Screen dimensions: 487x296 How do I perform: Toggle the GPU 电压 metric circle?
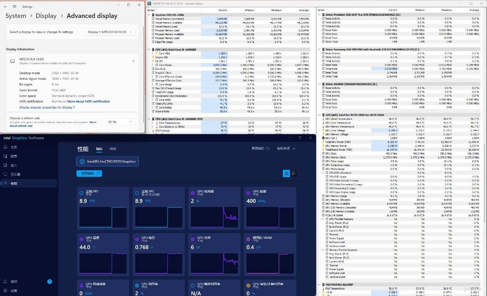click(137, 239)
